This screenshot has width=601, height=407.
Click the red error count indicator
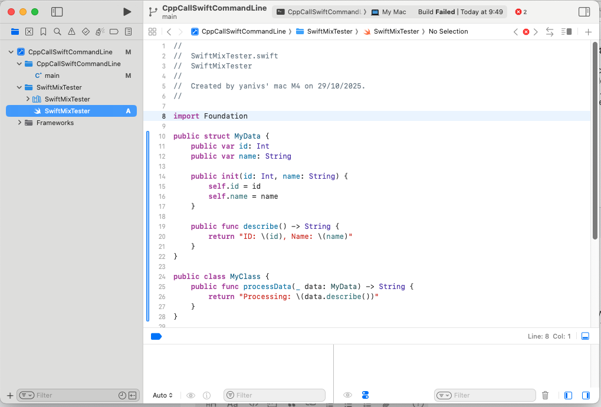(520, 12)
